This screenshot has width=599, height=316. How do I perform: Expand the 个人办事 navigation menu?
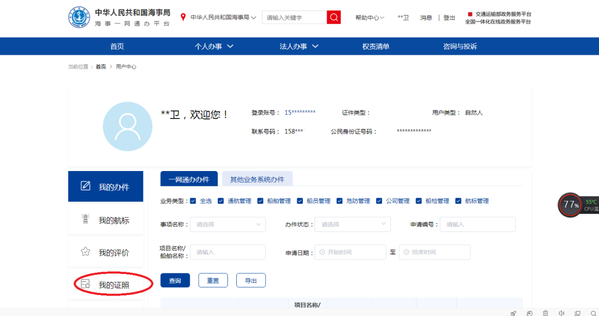pyautogui.click(x=214, y=46)
